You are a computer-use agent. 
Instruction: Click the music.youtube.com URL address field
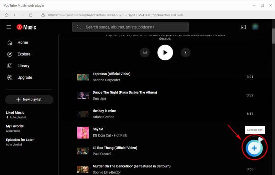coord(115,15)
